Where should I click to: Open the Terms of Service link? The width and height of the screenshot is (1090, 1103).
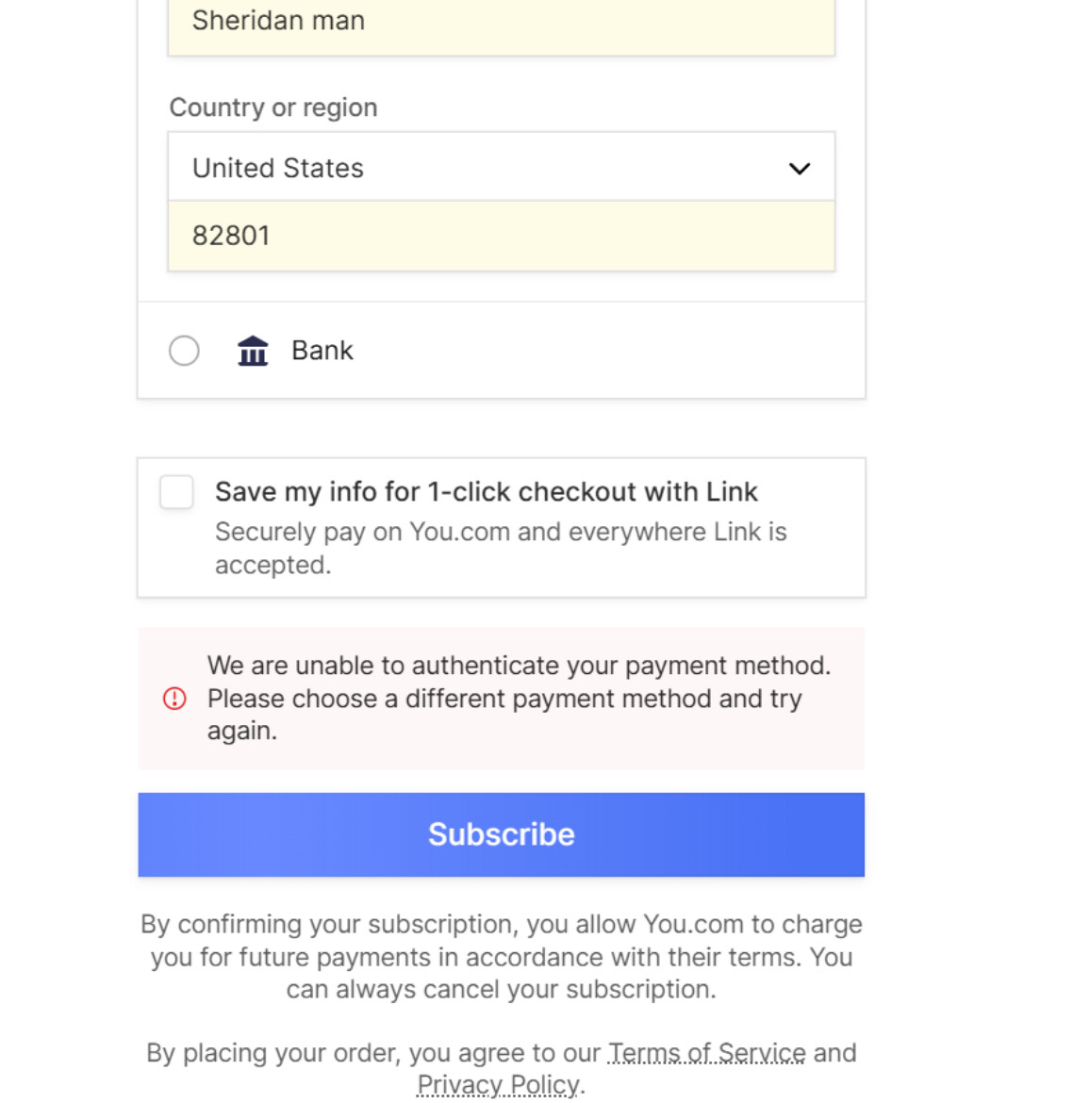pyautogui.click(x=706, y=1052)
